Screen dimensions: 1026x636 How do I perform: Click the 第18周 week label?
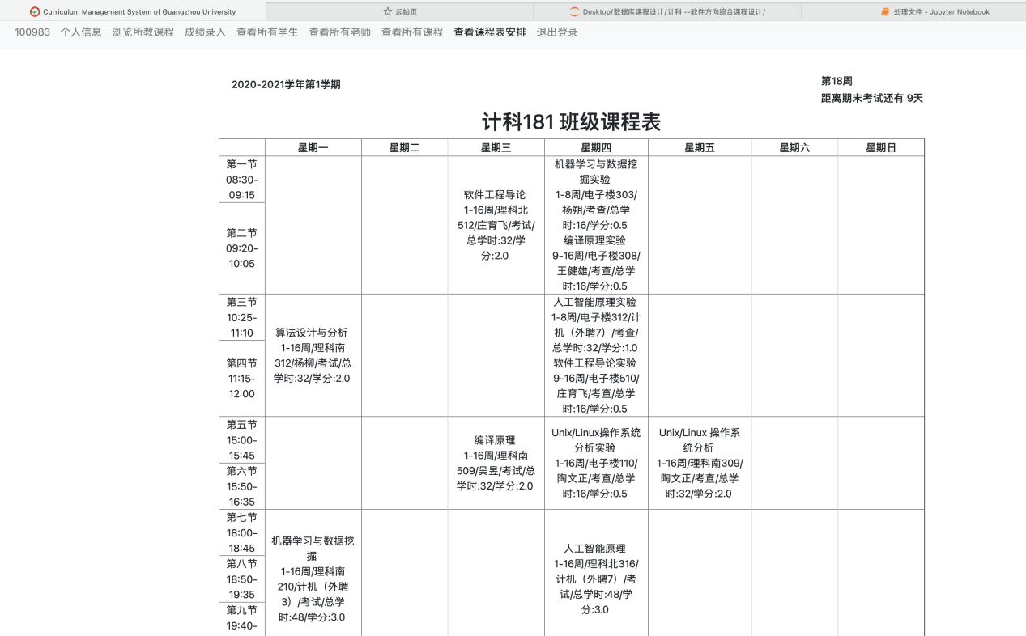[837, 81]
